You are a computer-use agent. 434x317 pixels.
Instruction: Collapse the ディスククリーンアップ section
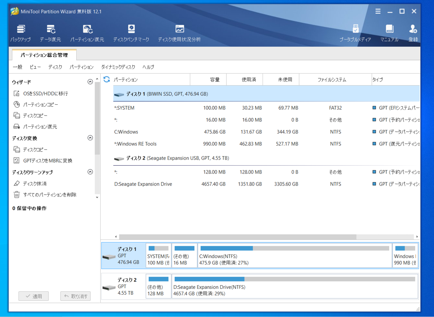pyautogui.click(x=90, y=172)
